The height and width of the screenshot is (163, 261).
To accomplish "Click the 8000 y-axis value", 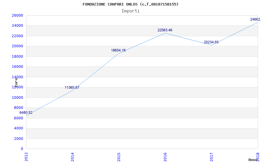I will 19,108.
